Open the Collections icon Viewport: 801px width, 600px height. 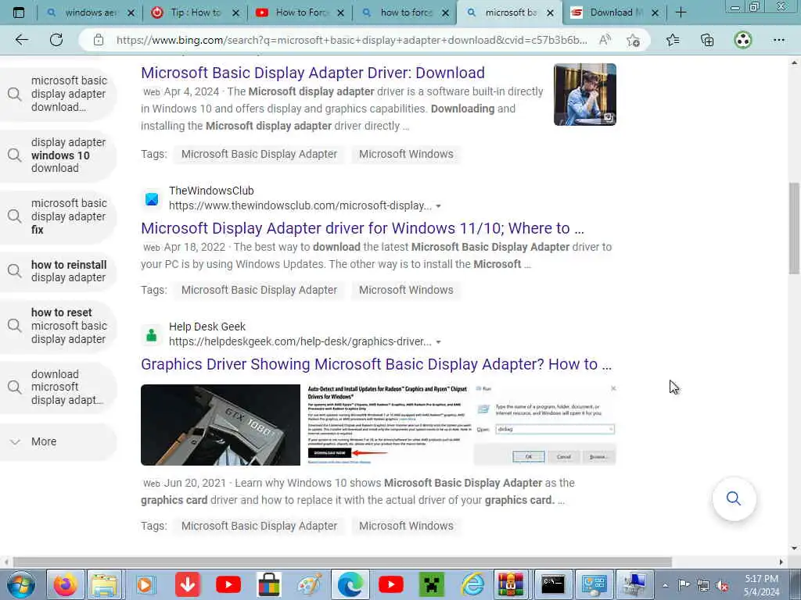pyautogui.click(x=707, y=40)
